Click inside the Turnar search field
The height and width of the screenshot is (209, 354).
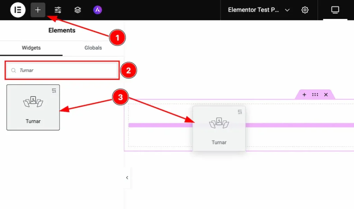pyautogui.click(x=62, y=70)
